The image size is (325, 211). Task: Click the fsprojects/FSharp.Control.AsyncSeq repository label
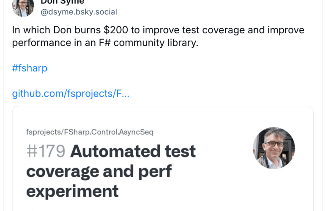click(x=90, y=132)
